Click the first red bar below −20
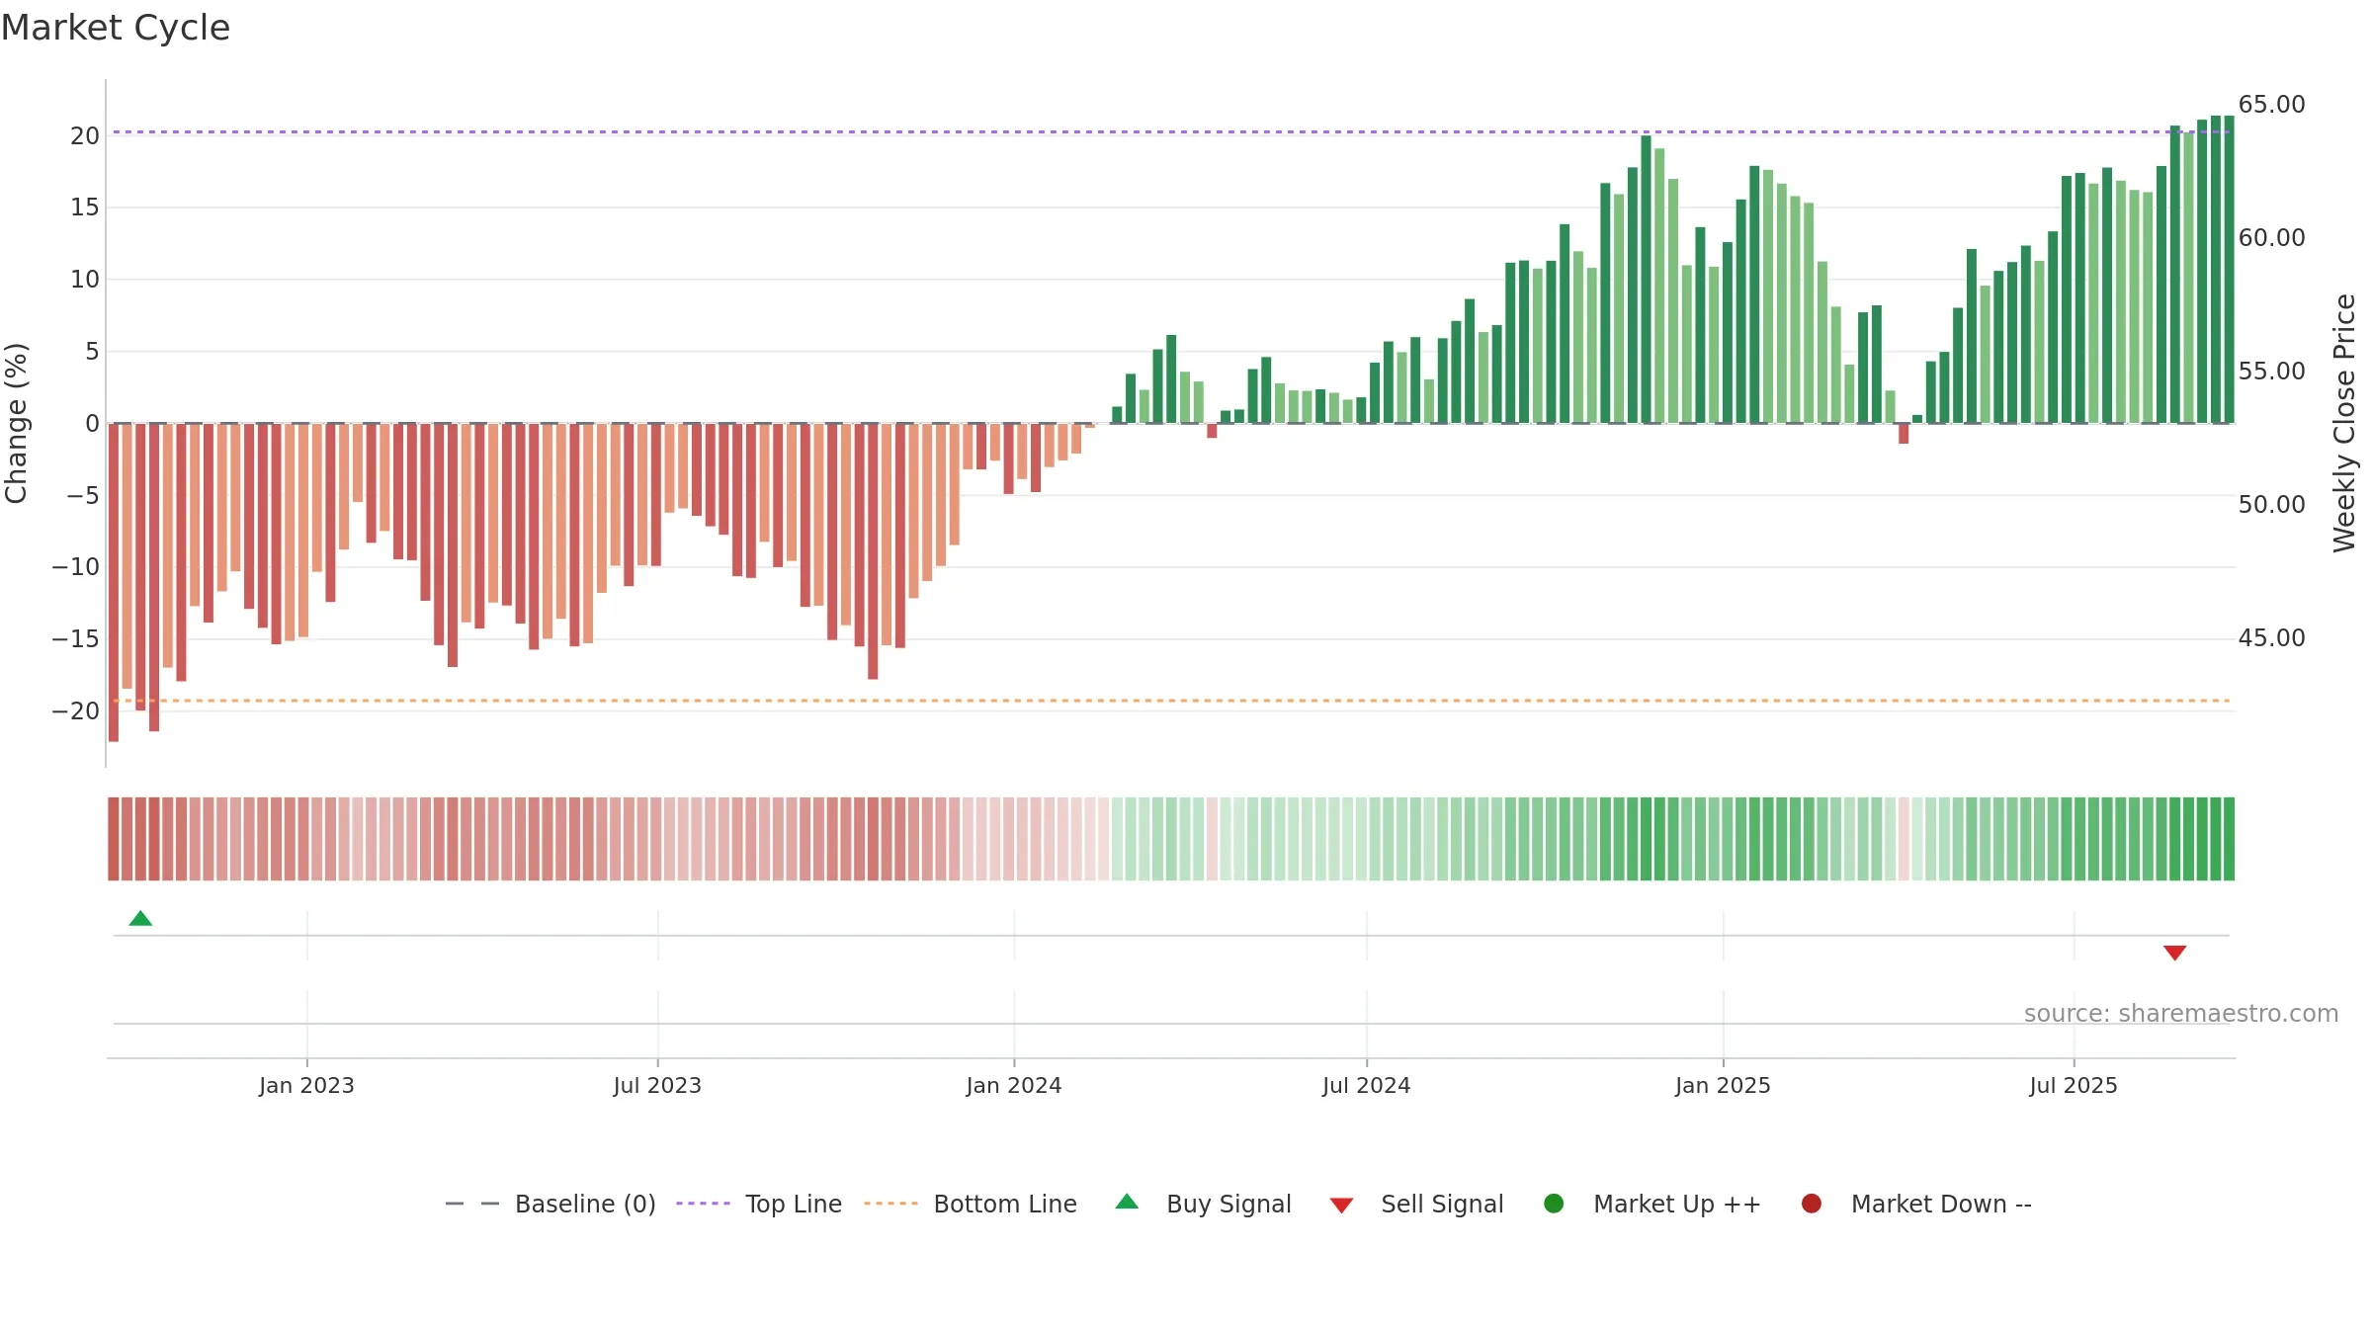 click(x=114, y=582)
